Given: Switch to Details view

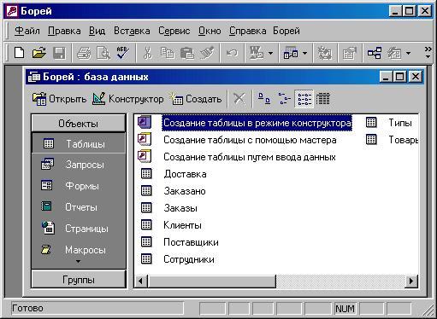Looking at the screenshot, I should [323, 99].
